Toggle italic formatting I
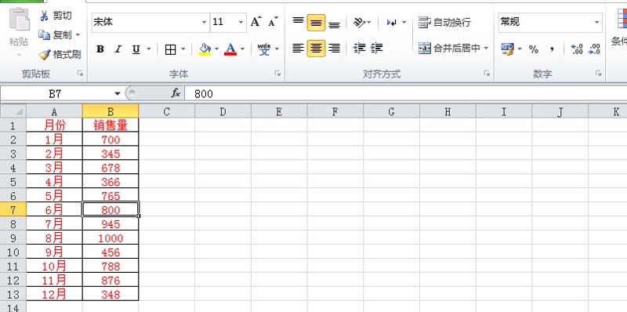 pos(118,49)
